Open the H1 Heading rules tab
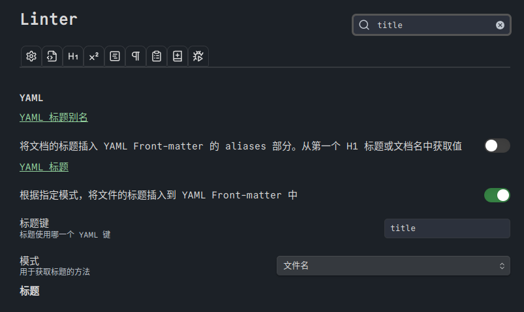Screen dimensions: 524x312 tap(72, 56)
